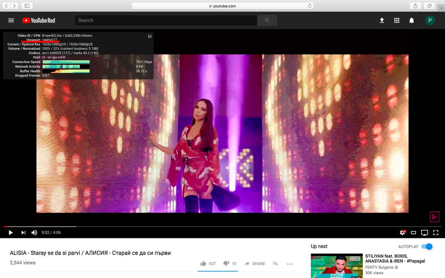This screenshot has height=278, width=445.
Task: Toggle theater mode rectangle icon
Action: pos(413,233)
